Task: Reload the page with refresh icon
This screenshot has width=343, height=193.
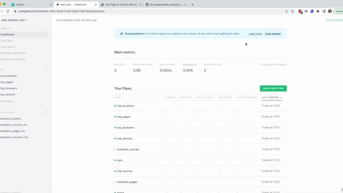Action: [x=8, y=11]
